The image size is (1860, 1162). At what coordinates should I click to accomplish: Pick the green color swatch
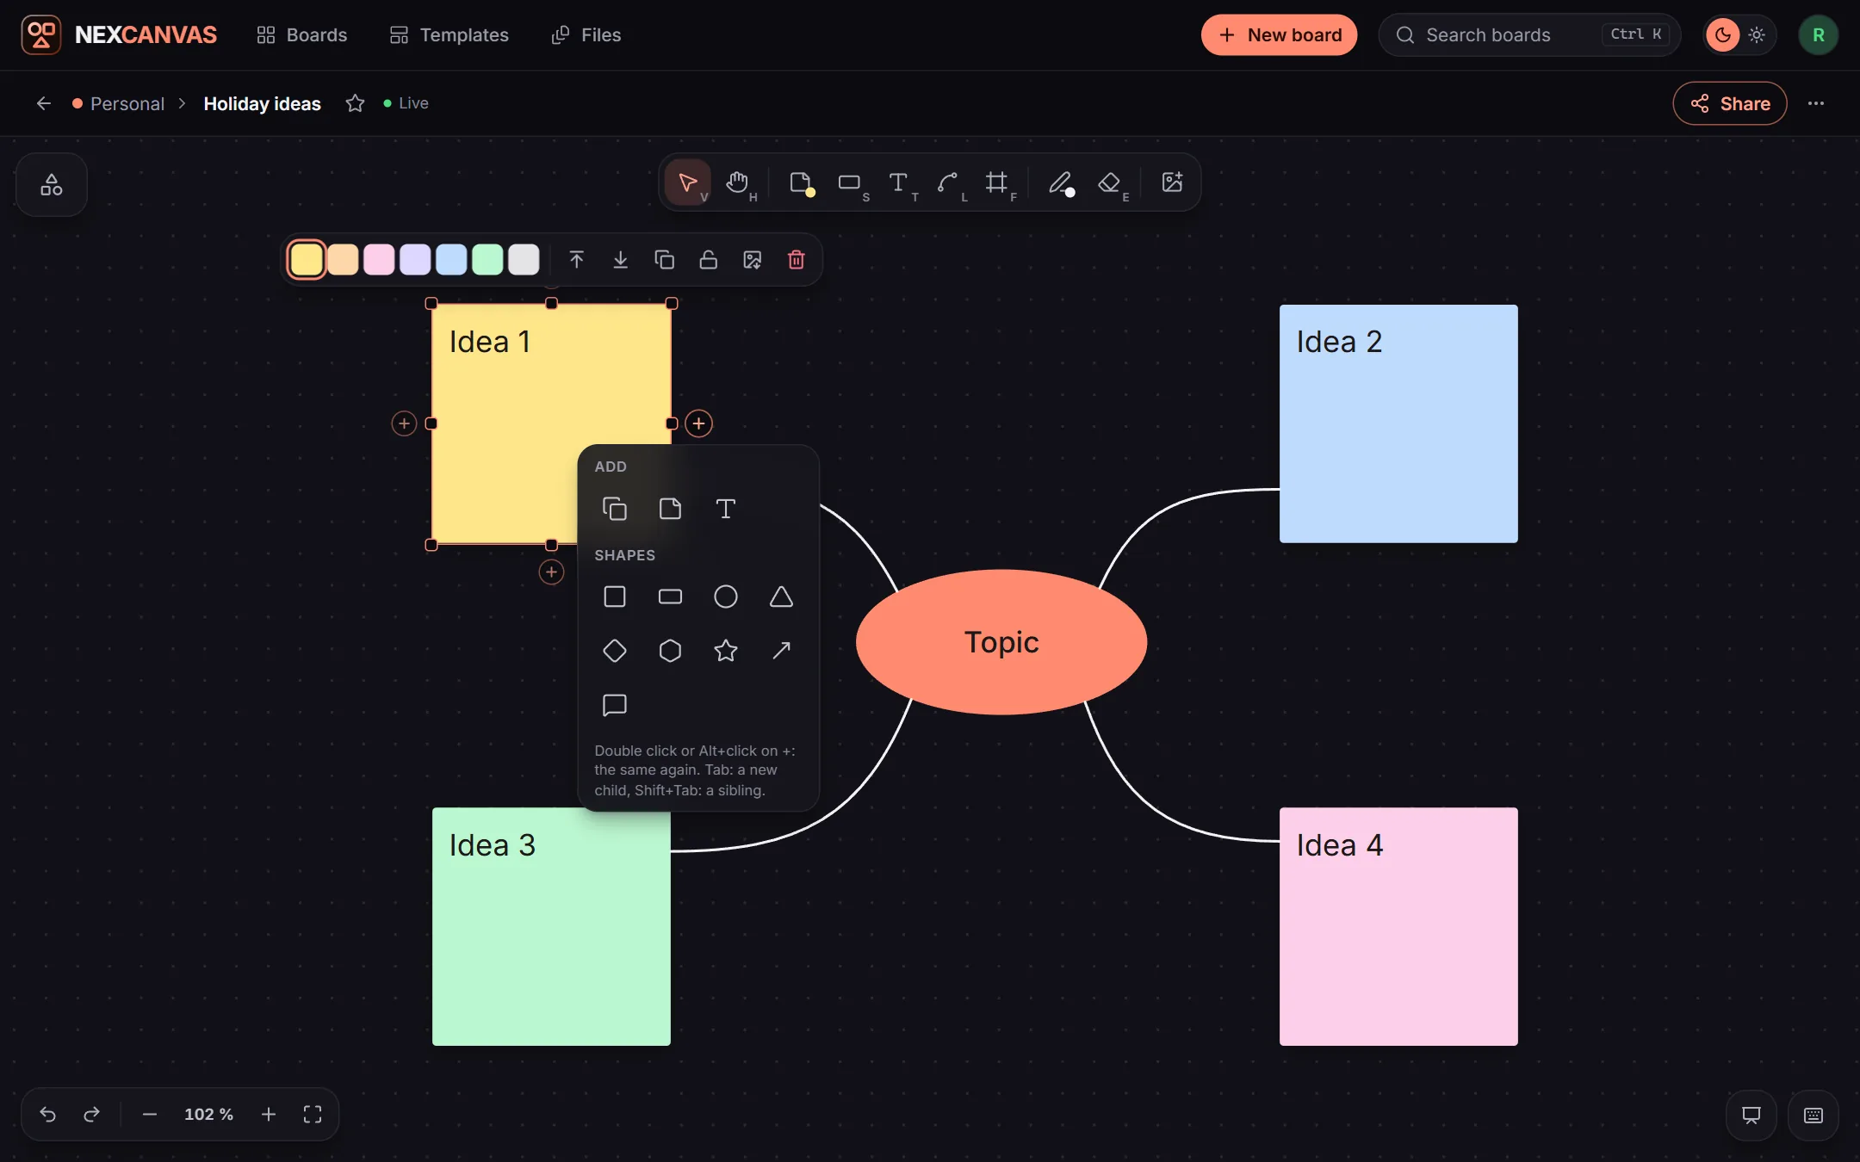[x=487, y=260]
